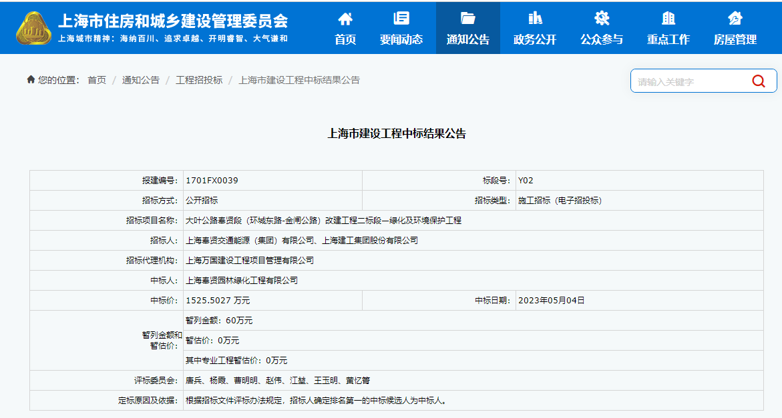Click the Shanghai housing commission logo emblem
Image resolution: width=782 pixels, height=418 pixels.
click(x=33, y=28)
